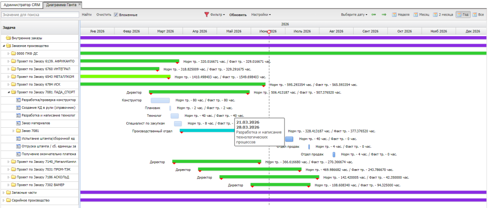Expand the 0000 ПКФ ДС folder
488x208 pixels.
[x=9, y=53]
